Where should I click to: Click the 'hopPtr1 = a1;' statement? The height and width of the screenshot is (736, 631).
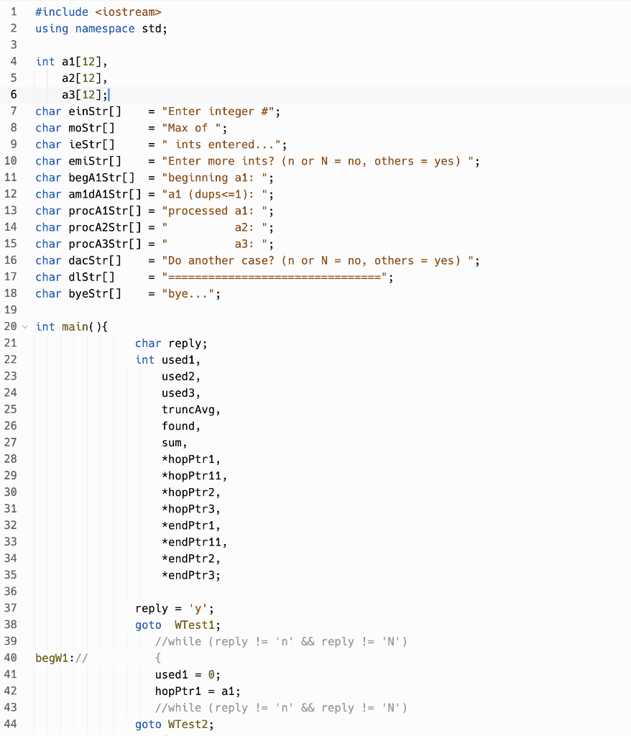click(197, 691)
